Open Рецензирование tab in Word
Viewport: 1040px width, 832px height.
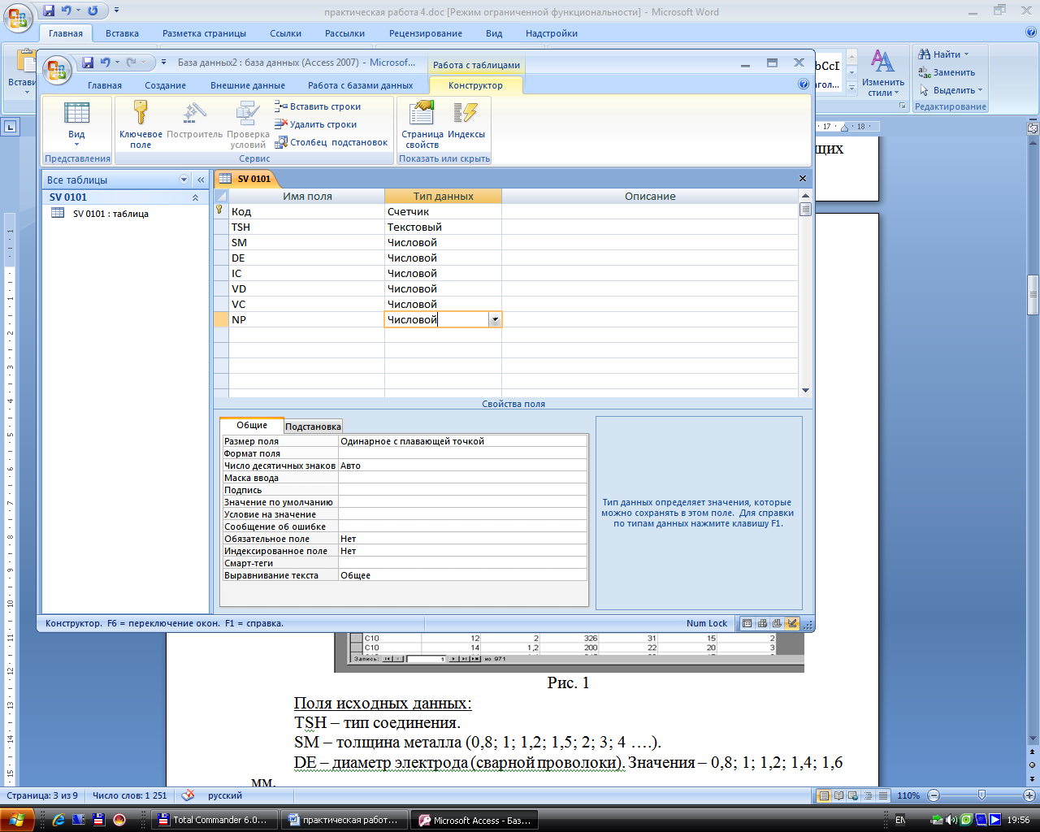pyautogui.click(x=426, y=33)
